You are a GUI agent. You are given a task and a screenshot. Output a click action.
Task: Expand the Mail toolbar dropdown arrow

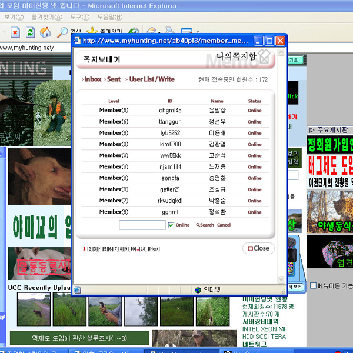click(x=159, y=32)
